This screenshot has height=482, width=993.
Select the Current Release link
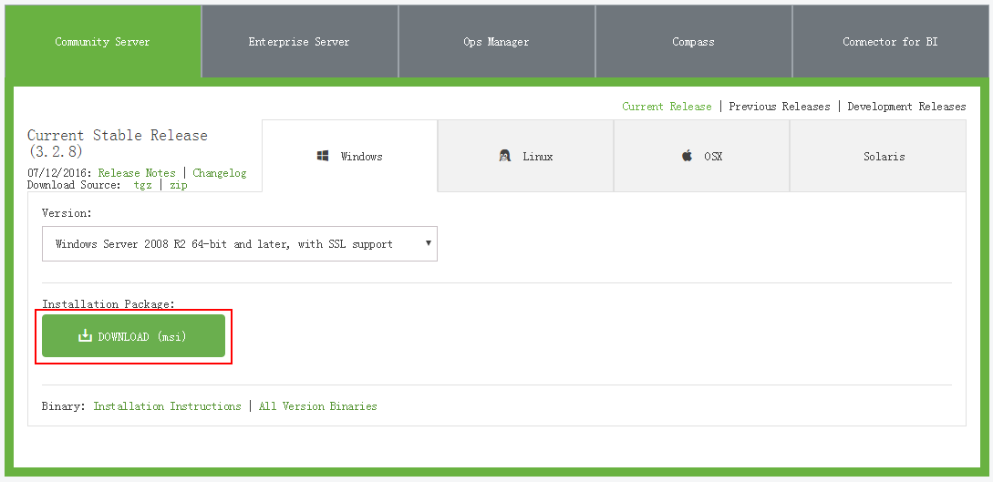tap(667, 107)
